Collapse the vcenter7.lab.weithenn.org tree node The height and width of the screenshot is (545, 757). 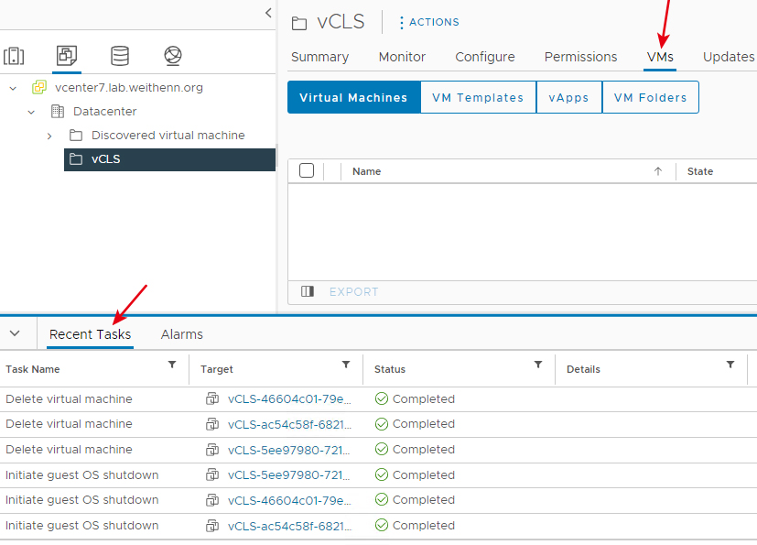click(13, 88)
